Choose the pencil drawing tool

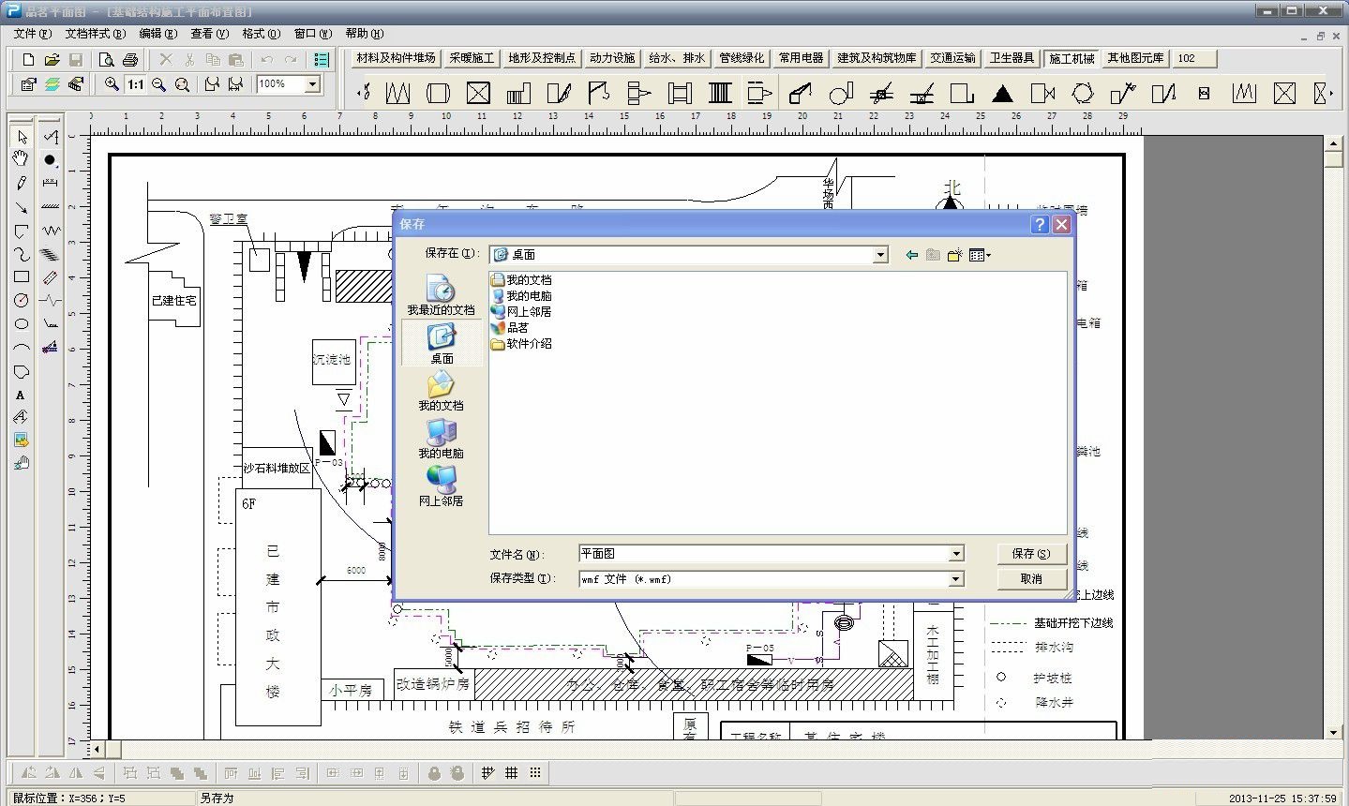(21, 183)
